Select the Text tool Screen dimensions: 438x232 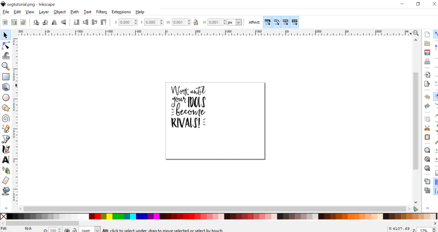(x=6, y=160)
